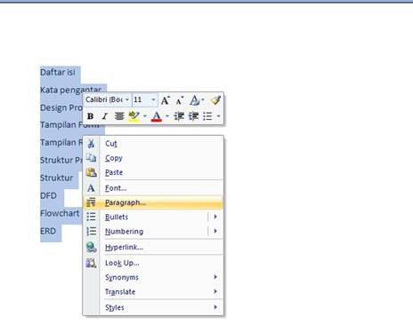
Task: Choose Look Up... from context menu
Action: (153, 263)
